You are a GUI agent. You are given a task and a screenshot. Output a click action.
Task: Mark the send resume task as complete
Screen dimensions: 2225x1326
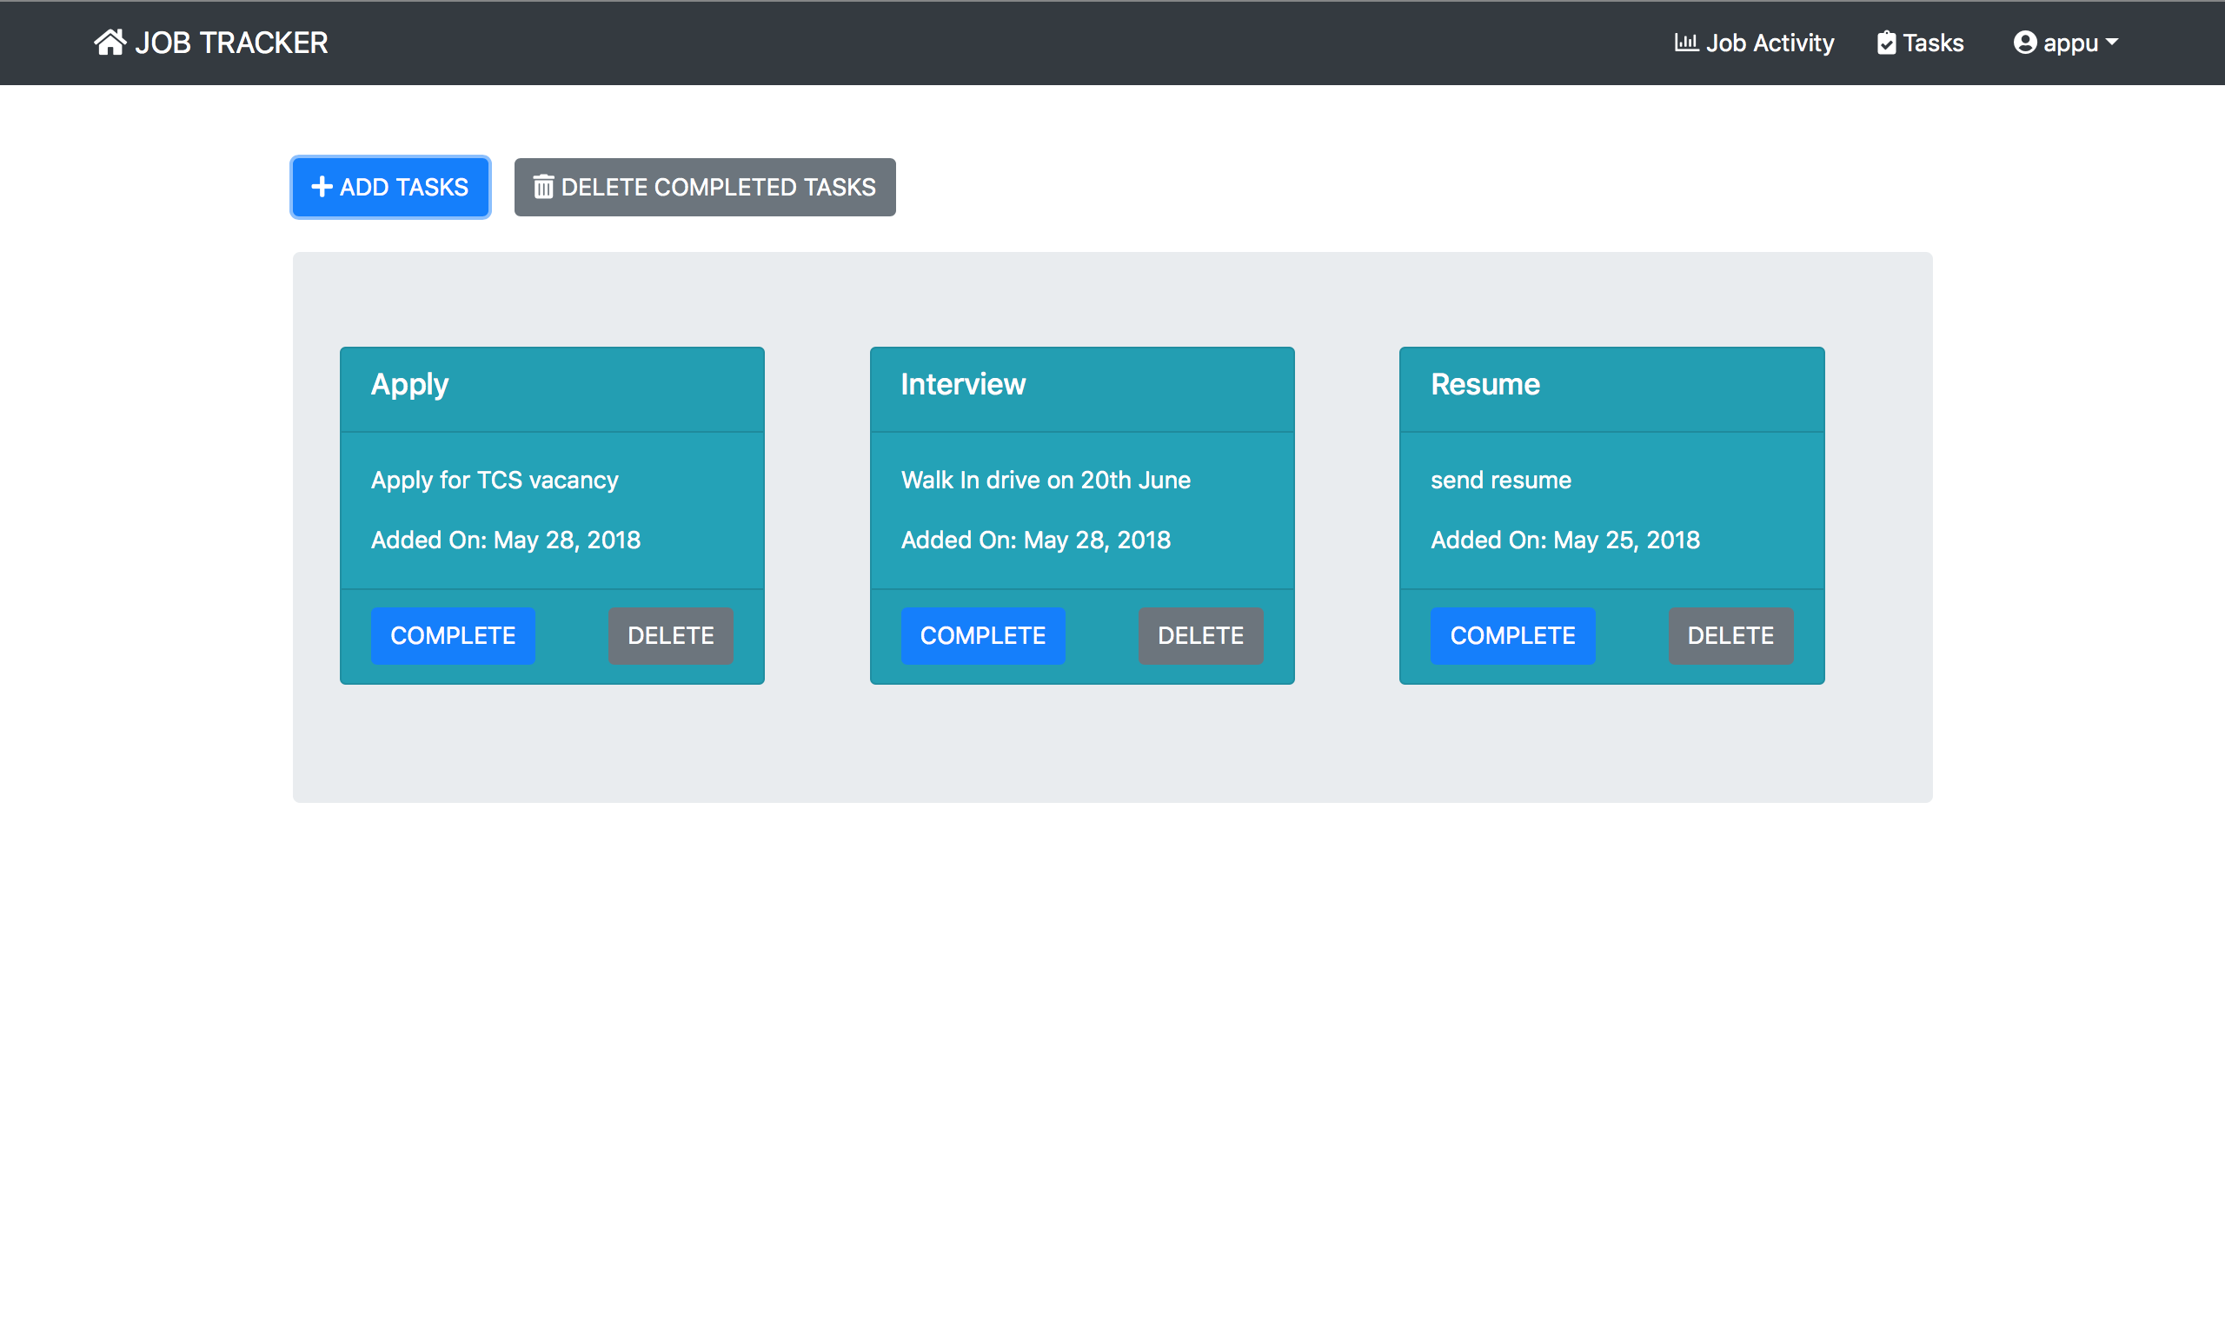(1512, 635)
